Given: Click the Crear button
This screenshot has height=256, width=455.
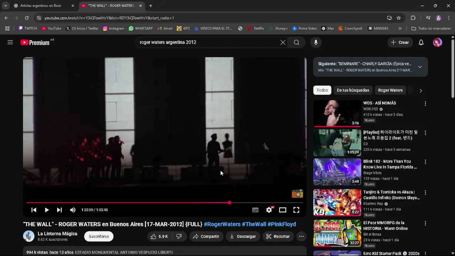Looking at the screenshot, I should click(x=400, y=42).
